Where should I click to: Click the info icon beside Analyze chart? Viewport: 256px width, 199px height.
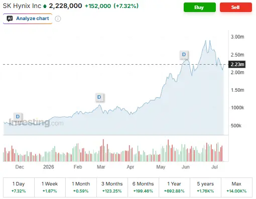click(x=58, y=19)
